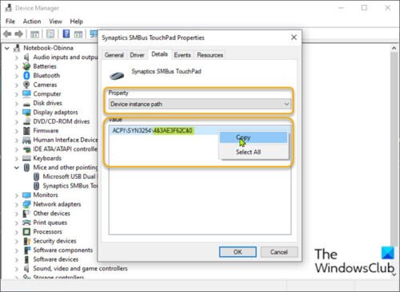Click the Processors category icon
The image size is (400, 292).
point(26,232)
